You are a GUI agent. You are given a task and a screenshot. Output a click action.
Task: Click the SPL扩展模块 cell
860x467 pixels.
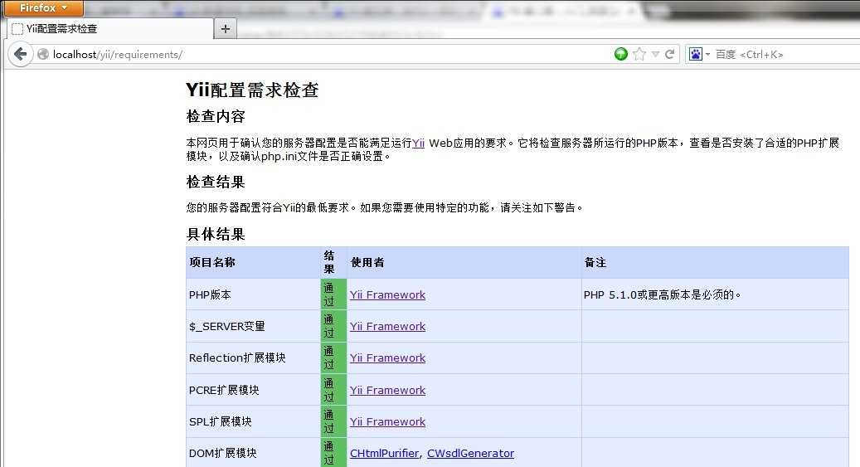(x=254, y=421)
